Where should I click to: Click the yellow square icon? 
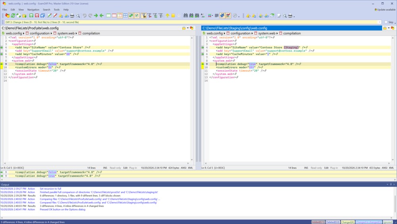tap(173, 16)
